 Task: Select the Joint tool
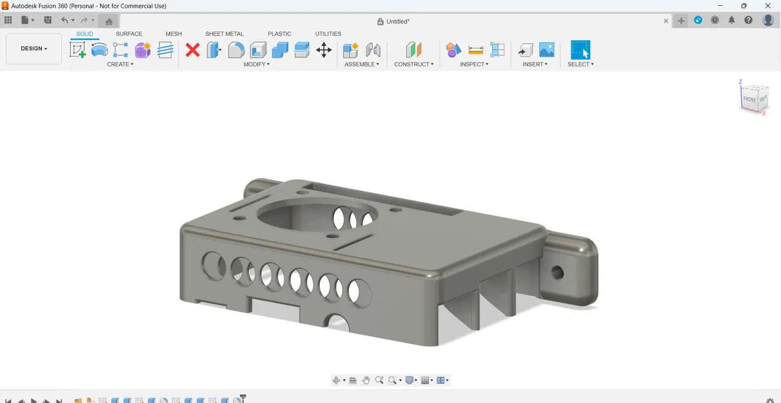point(373,50)
